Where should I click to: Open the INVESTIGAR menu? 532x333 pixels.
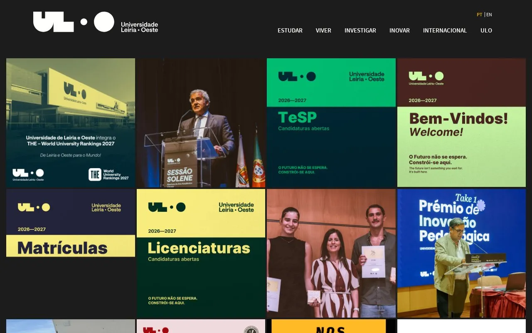point(360,30)
